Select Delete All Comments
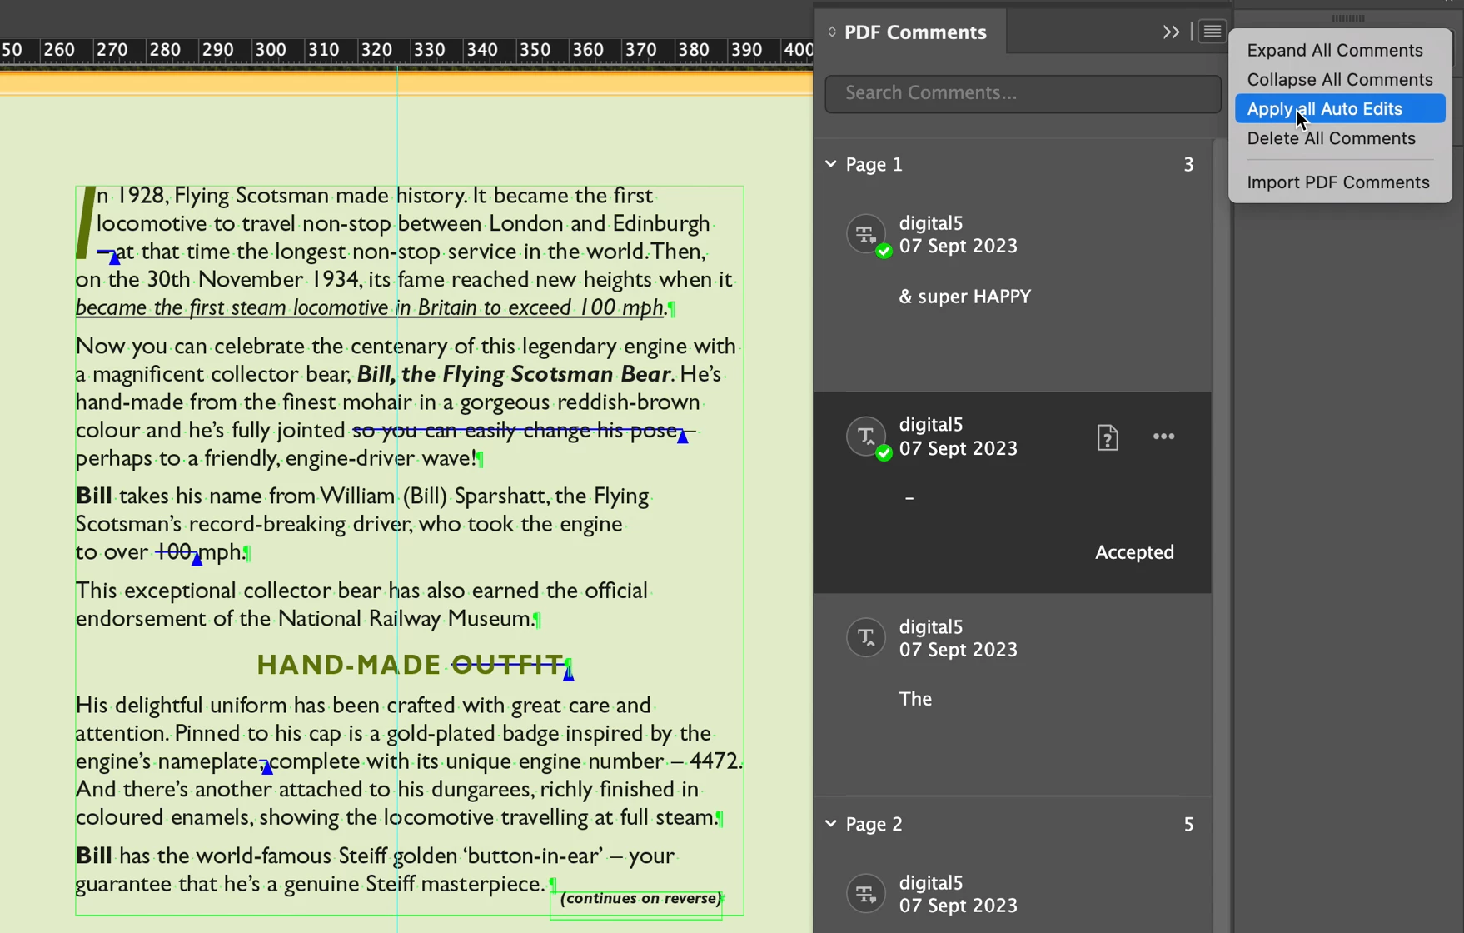1464x933 pixels. point(1331,138)
